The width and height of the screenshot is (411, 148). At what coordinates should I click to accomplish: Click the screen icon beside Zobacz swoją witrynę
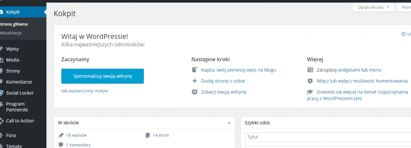click(195, 92)
